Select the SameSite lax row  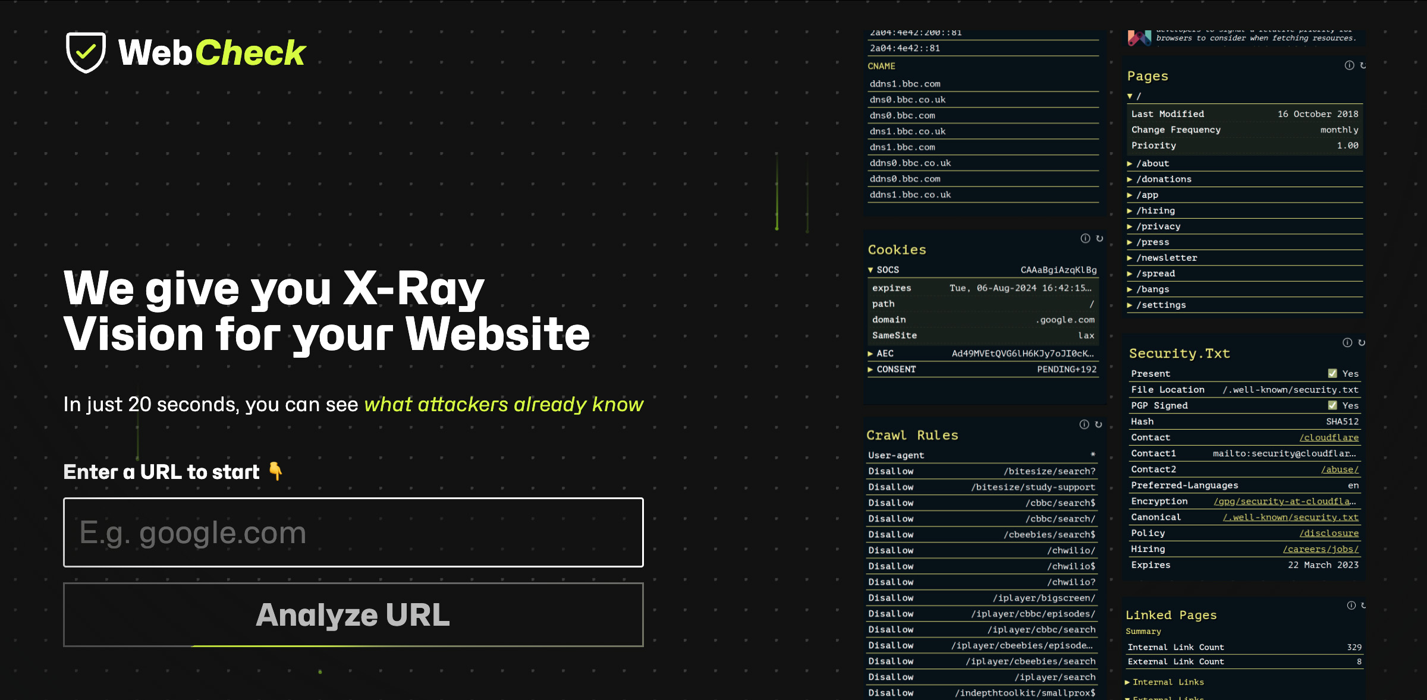coord(983,336)
